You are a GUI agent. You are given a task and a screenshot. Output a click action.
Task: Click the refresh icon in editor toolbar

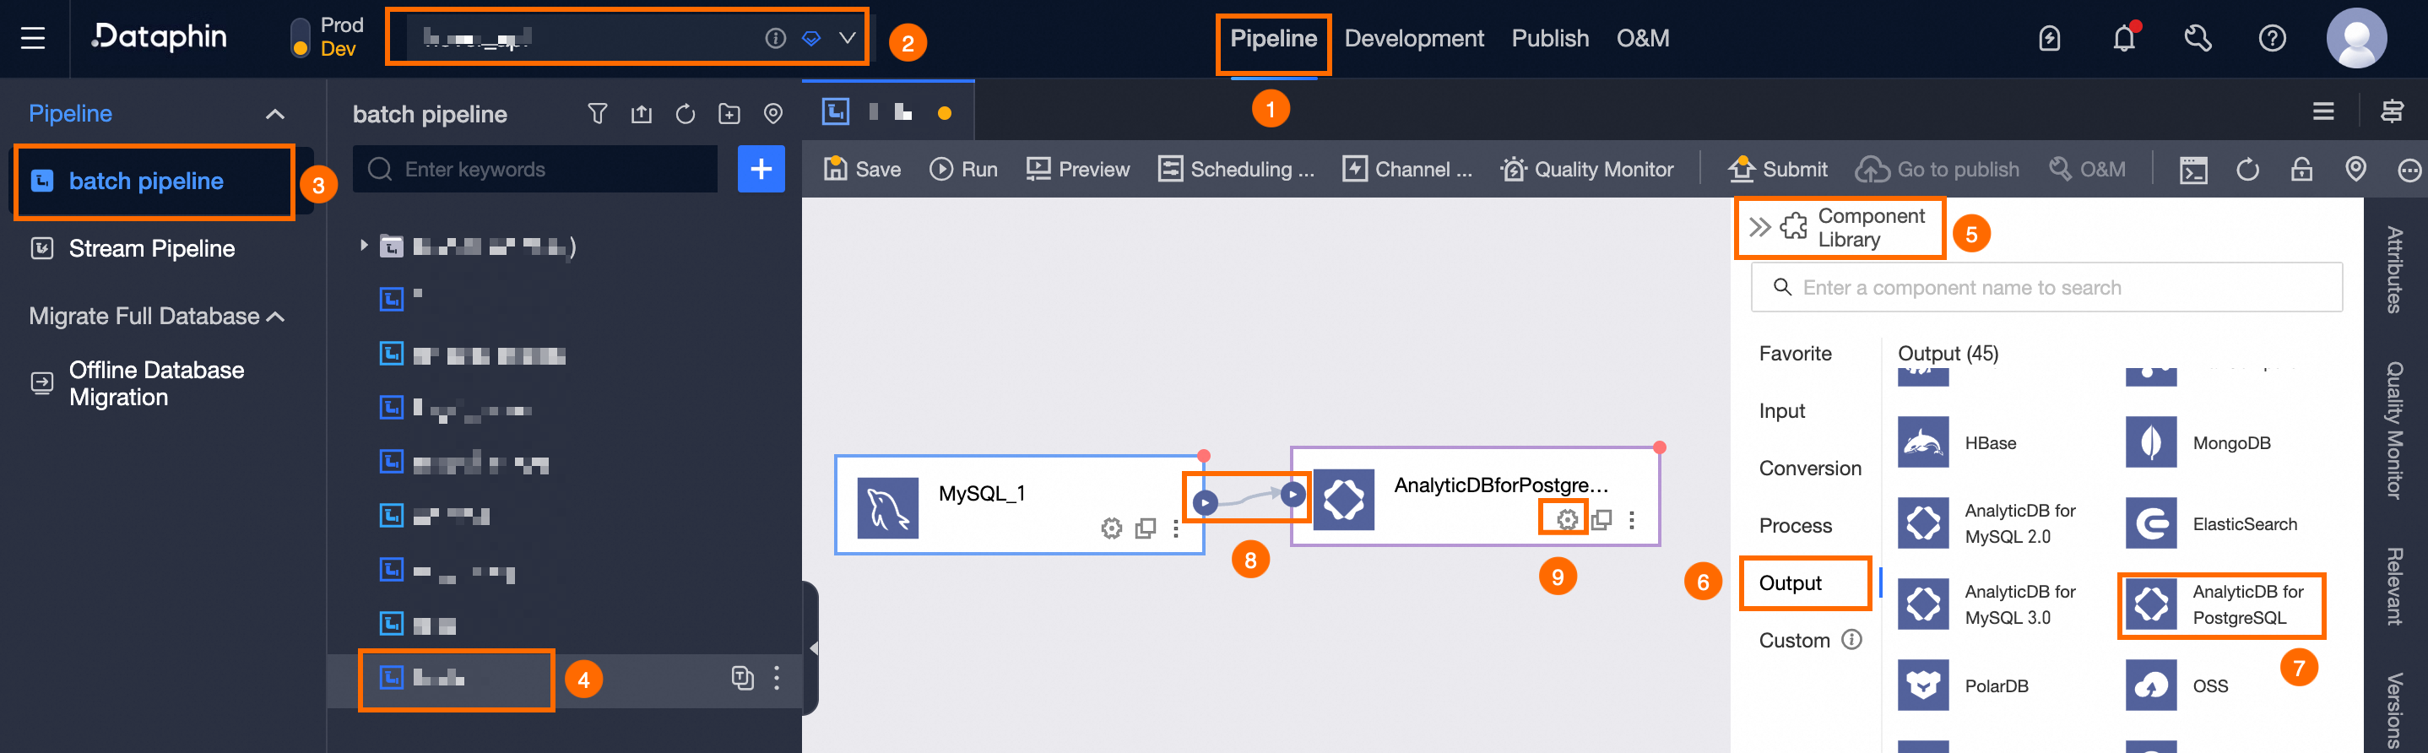pyautogui.click(x=2247, y=170)
